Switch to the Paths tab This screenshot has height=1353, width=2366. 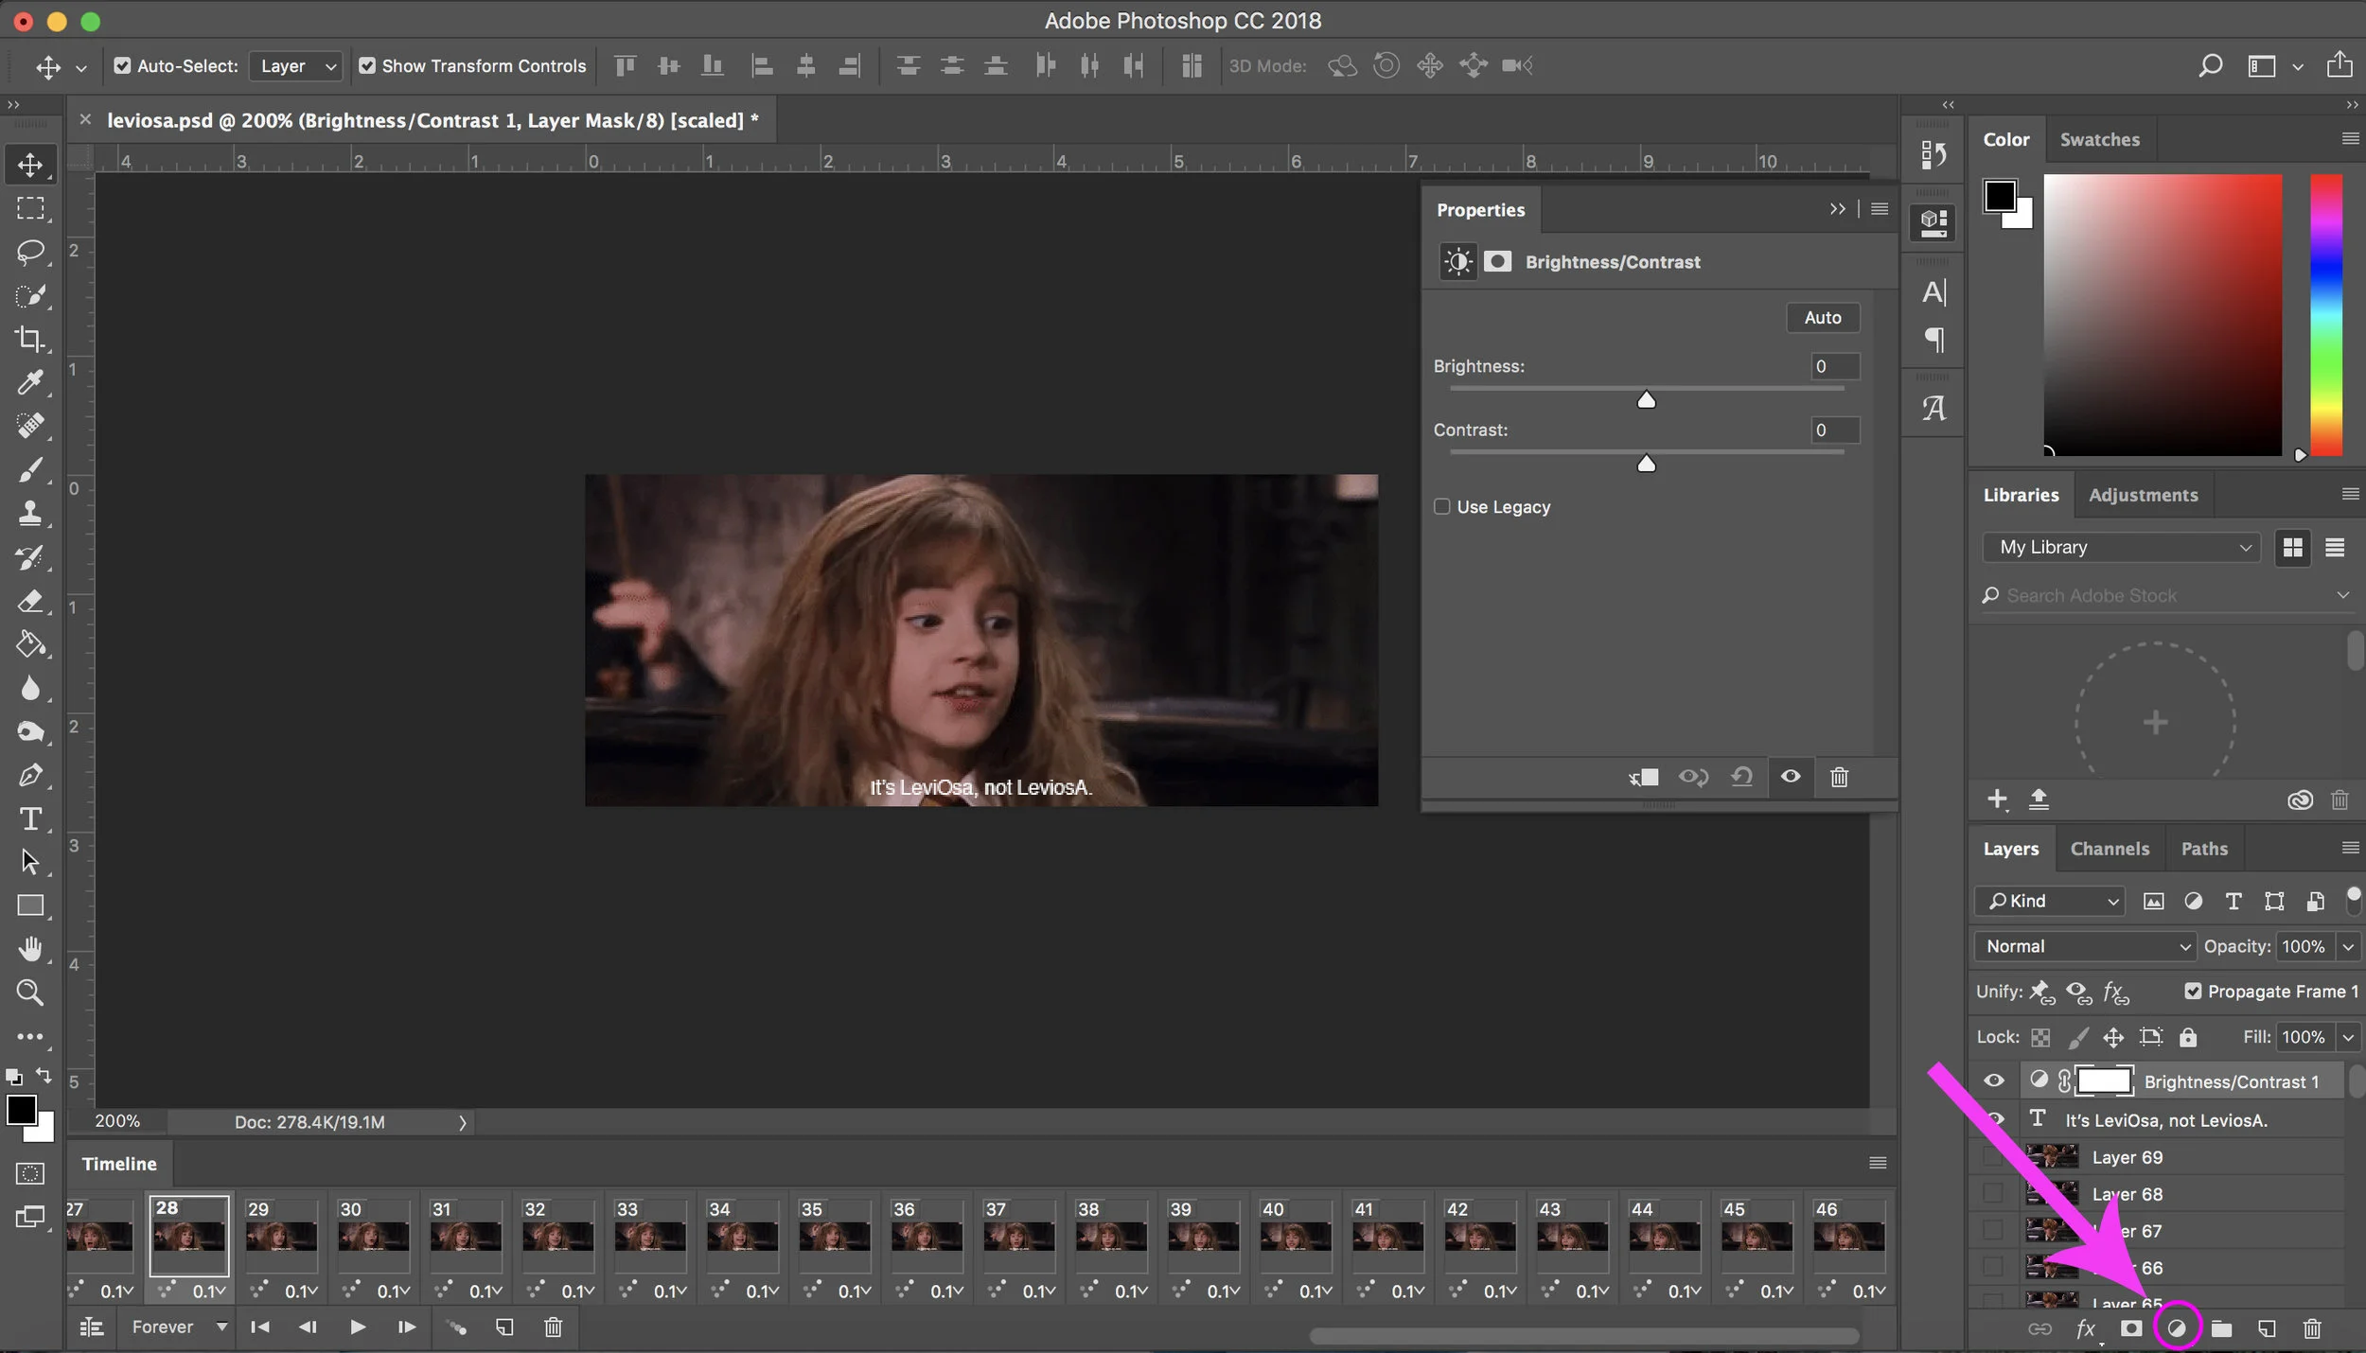pyautogui.click(x=2204, y=849)
